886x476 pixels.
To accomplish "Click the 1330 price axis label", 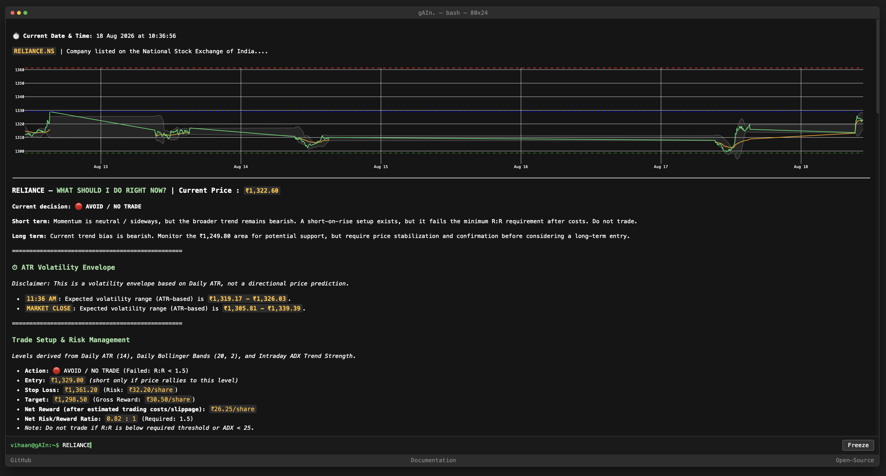I will 20,110.
